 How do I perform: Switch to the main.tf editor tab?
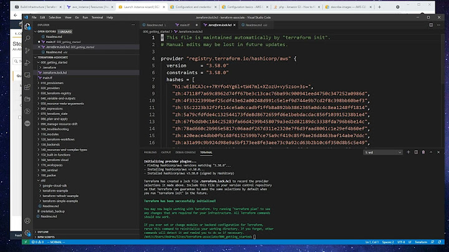click(x=185, y=25)
